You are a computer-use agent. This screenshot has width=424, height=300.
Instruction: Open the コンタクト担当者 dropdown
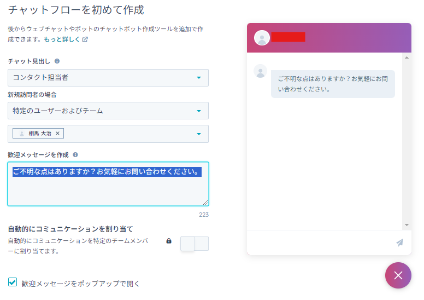108,78
